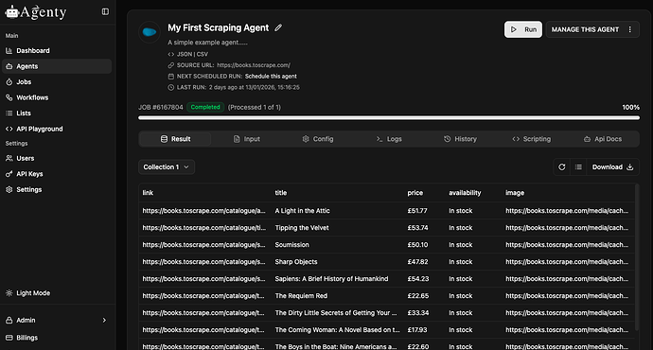Refresh the result table
Screen dimensions: 653x350
point(562,166)
